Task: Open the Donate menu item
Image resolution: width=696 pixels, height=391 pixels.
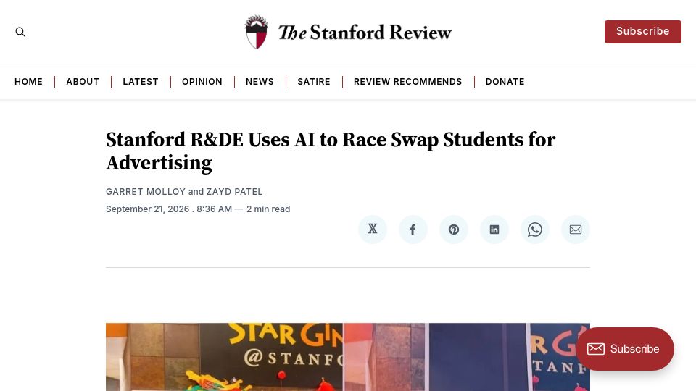Action: (505, 82)
